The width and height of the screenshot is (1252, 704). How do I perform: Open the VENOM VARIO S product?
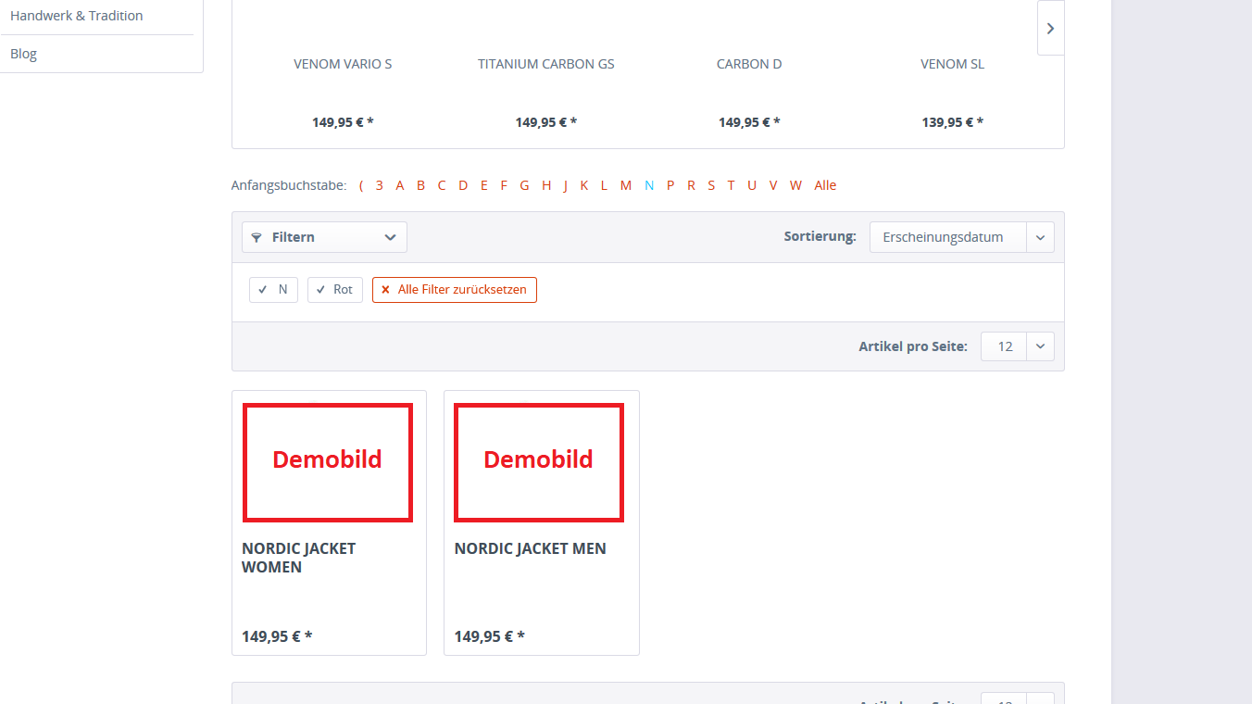[x=343, y=64]
